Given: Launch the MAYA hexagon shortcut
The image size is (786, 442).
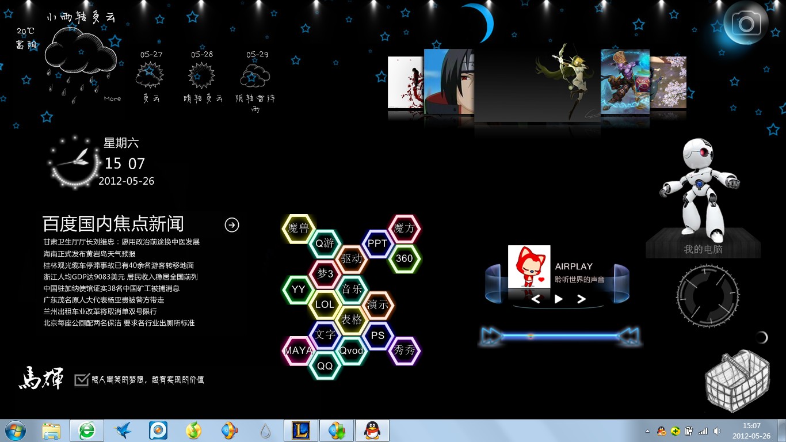Looking at the screenshot, I should (298, 350).
